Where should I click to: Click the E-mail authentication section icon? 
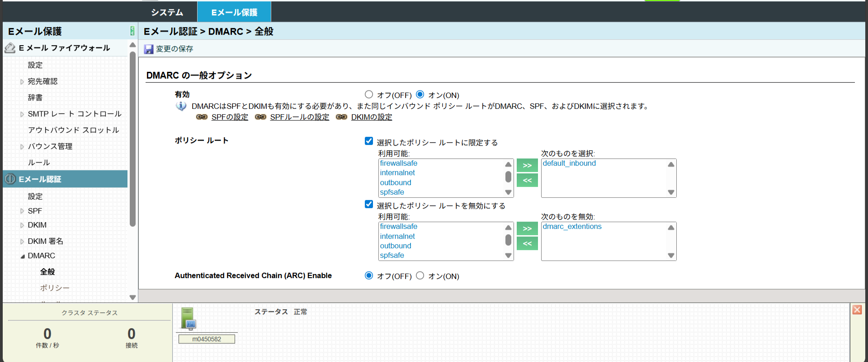click(x=10, y=179)
